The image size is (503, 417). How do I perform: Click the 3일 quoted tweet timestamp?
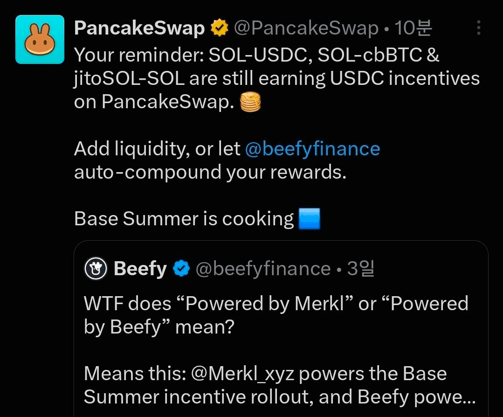pos(360,268)
